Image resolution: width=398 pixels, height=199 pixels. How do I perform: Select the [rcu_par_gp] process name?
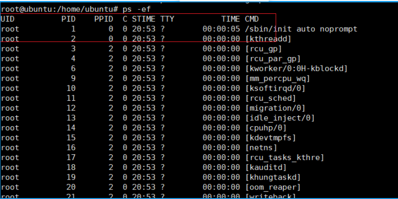tap(273, 58)
